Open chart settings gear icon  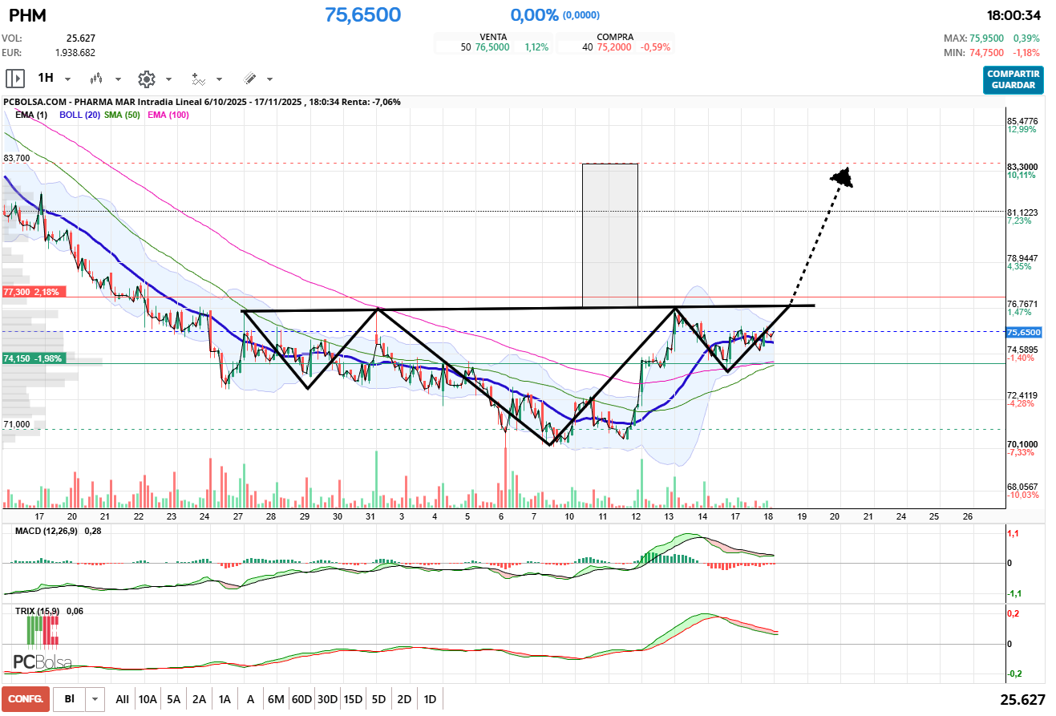pos(146,79)
